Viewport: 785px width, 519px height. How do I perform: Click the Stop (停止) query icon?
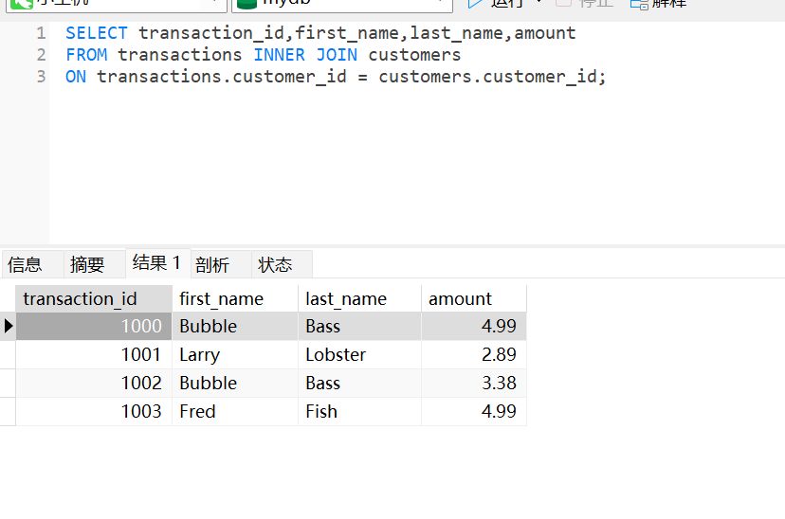pos(564,3)
